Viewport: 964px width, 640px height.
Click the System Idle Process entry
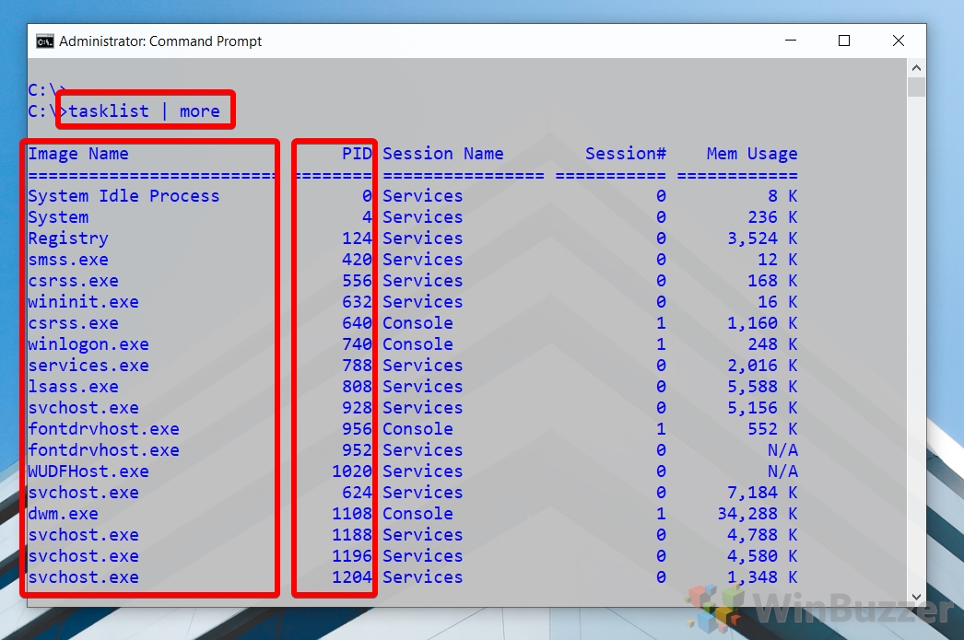point(123,196)
